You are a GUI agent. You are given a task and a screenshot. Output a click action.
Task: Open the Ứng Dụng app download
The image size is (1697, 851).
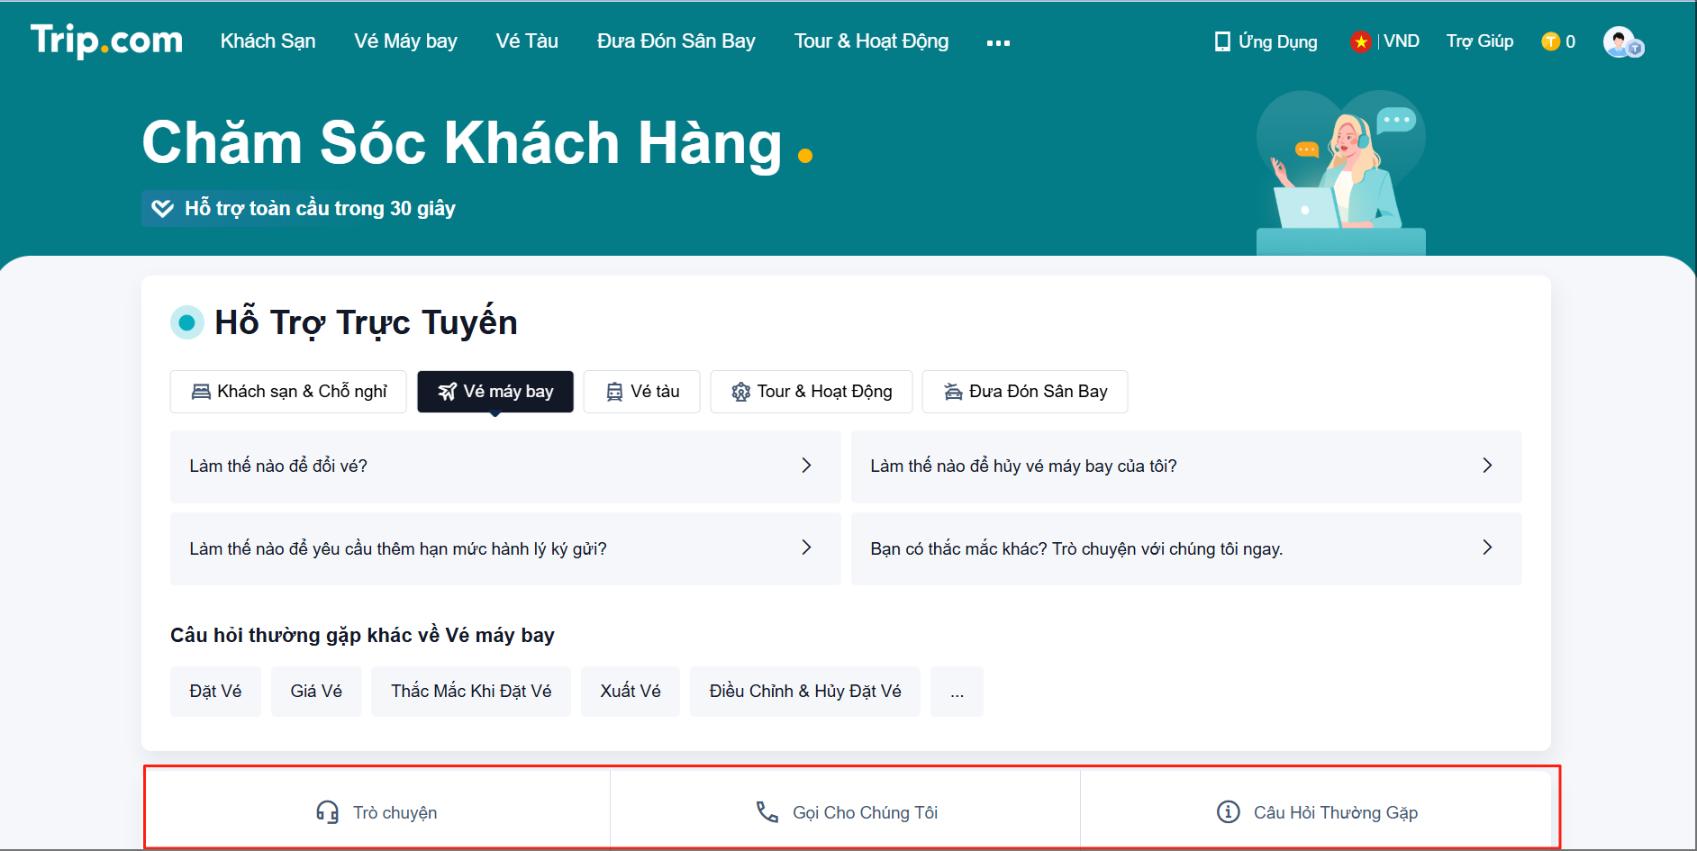point(1266,41)
